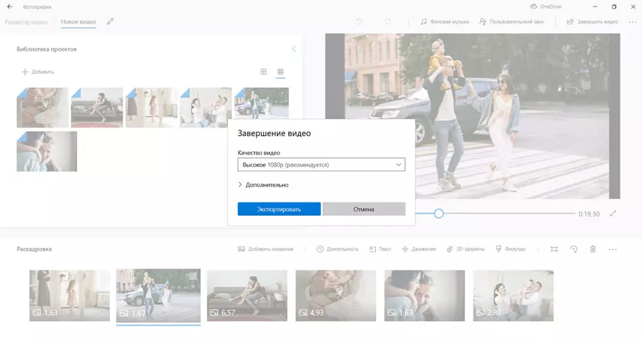Open Пользовательский звук options
This screenshot has height=342, width=643.
[x=511, y=22]
